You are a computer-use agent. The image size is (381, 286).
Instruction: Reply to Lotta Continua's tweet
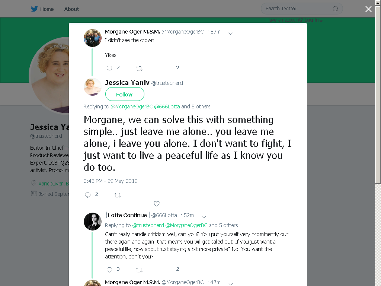pos(109,270)
